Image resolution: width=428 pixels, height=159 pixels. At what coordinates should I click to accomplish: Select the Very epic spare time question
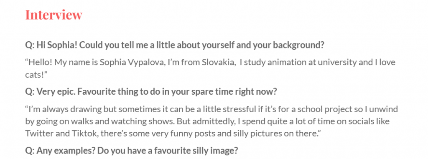click(151, 92)
